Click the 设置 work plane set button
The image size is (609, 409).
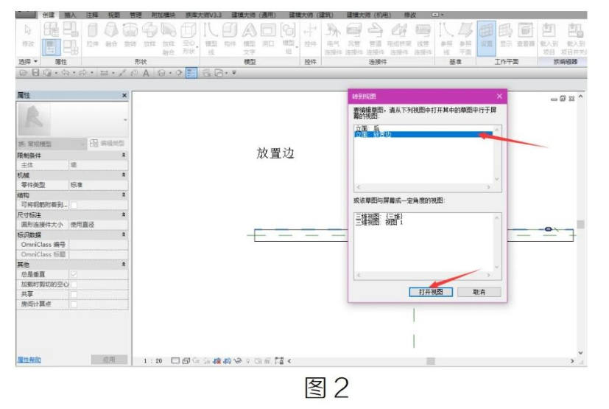click(486, 38)
